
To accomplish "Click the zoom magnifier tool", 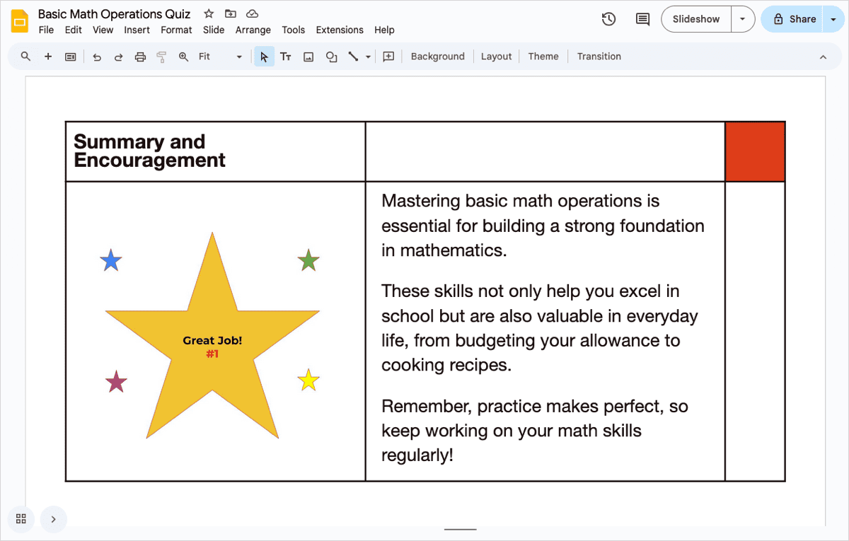I will click(x=183, y=57).
